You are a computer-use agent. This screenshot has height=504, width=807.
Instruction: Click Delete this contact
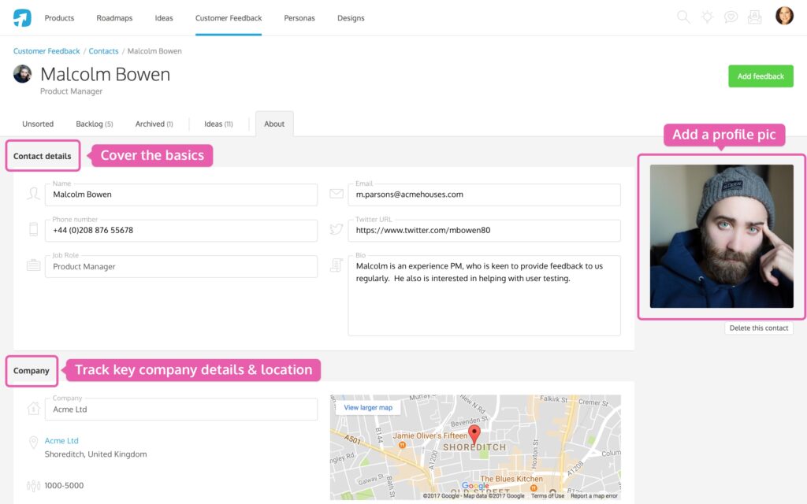[758, 328]
